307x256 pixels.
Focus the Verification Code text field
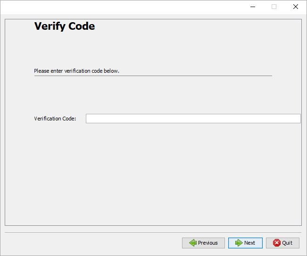pos(193,119)
